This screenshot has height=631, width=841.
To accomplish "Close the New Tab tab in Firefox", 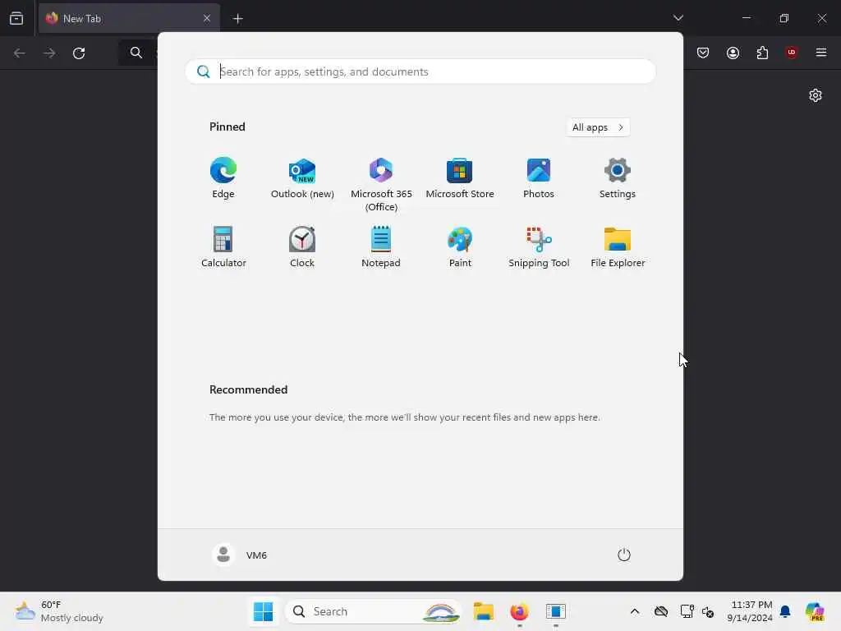I will [x=206, y=19].
